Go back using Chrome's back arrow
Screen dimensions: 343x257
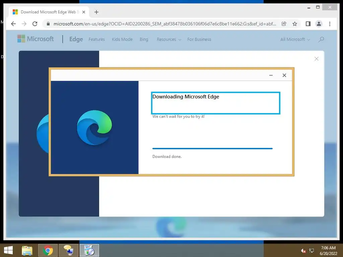(x=13, y=24)
